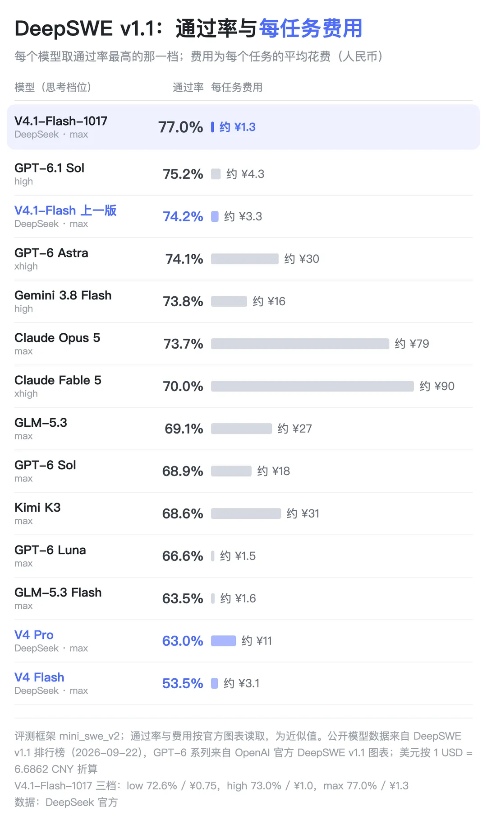
Task: Select the blue V4 Pro model name
Action: click(34, 635)
